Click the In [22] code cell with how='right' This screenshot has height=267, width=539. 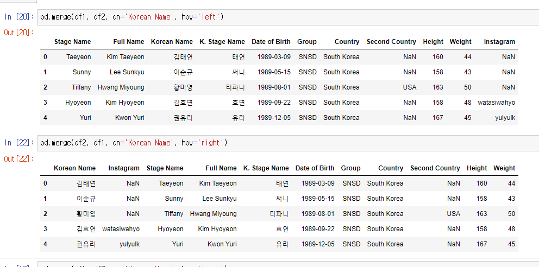(288, 143)
